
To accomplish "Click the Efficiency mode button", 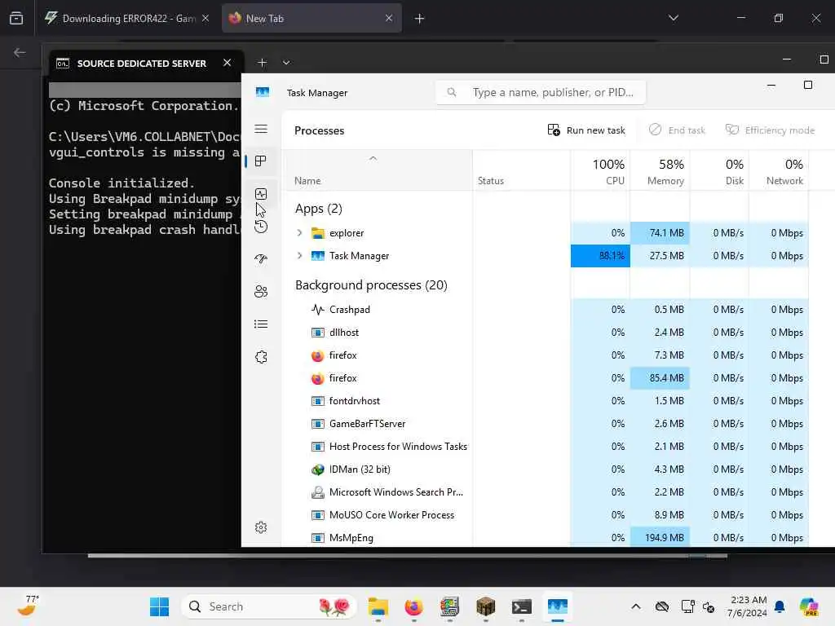I will [770, 130].
